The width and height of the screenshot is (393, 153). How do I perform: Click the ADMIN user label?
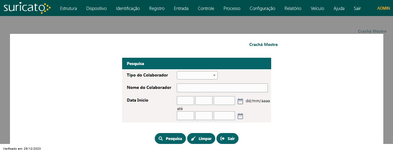tap(384, 8)
